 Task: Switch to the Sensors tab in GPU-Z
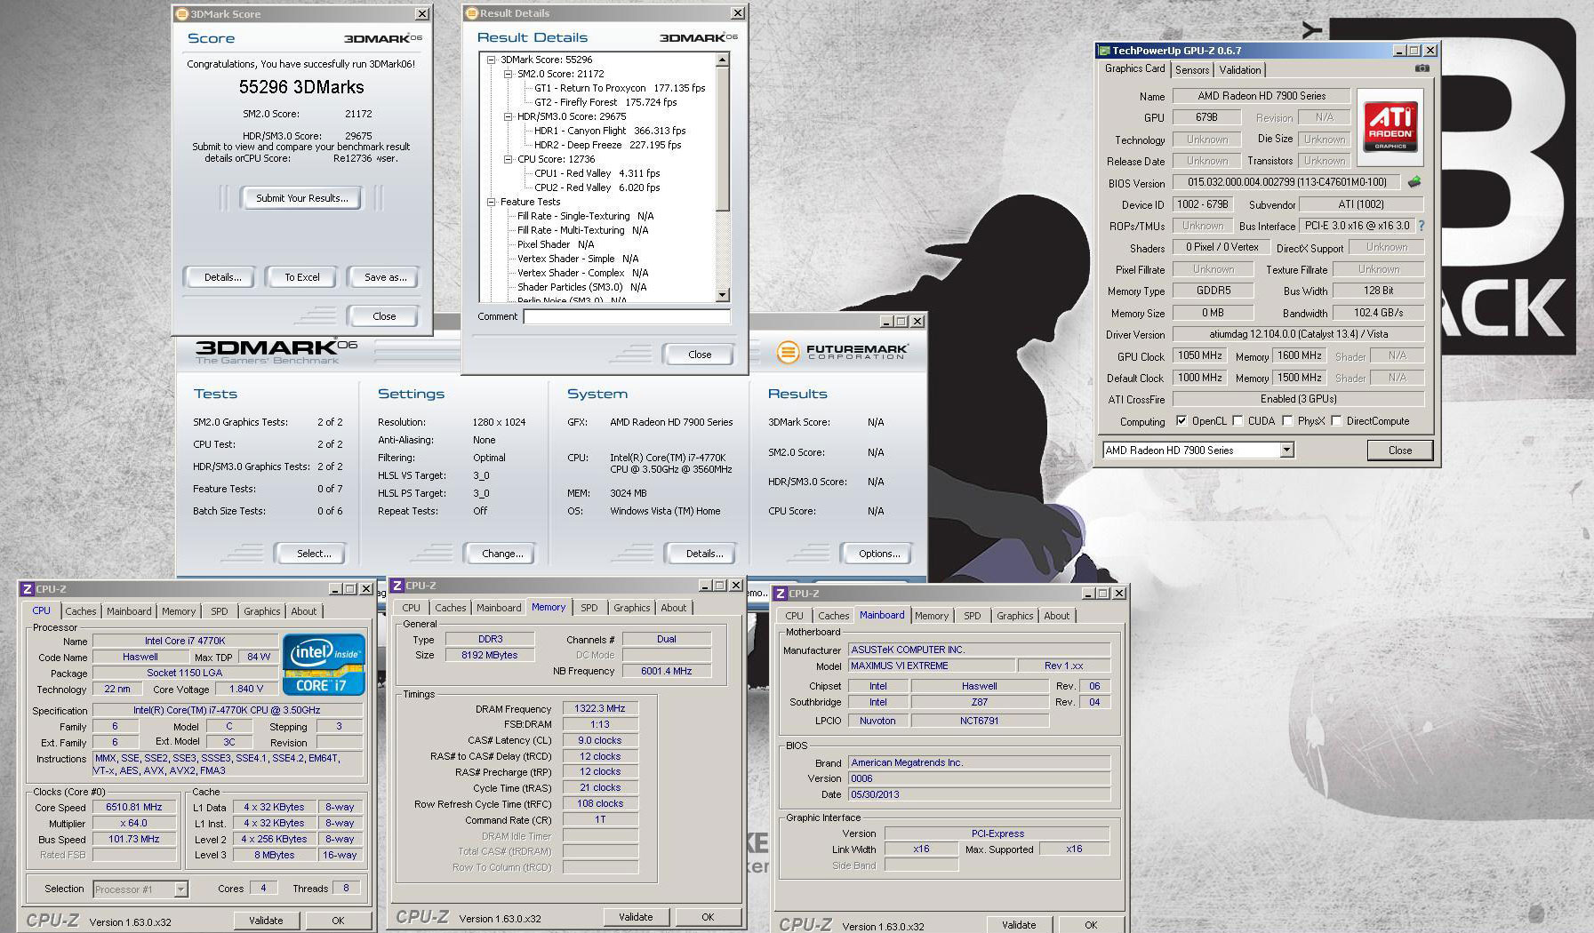1191,70
